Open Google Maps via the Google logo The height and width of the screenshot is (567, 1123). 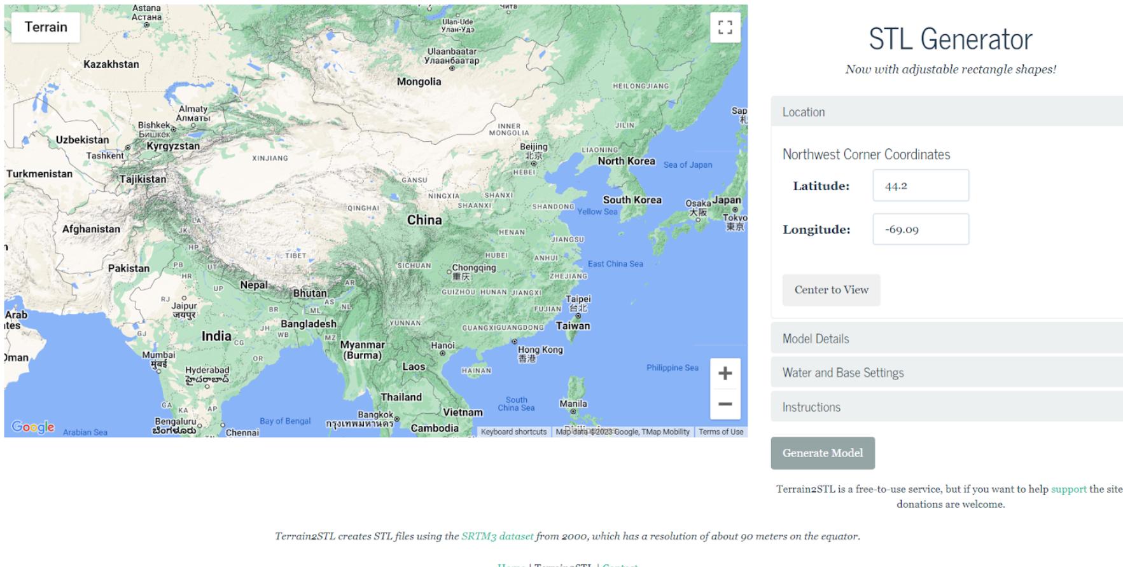point(33,427)
